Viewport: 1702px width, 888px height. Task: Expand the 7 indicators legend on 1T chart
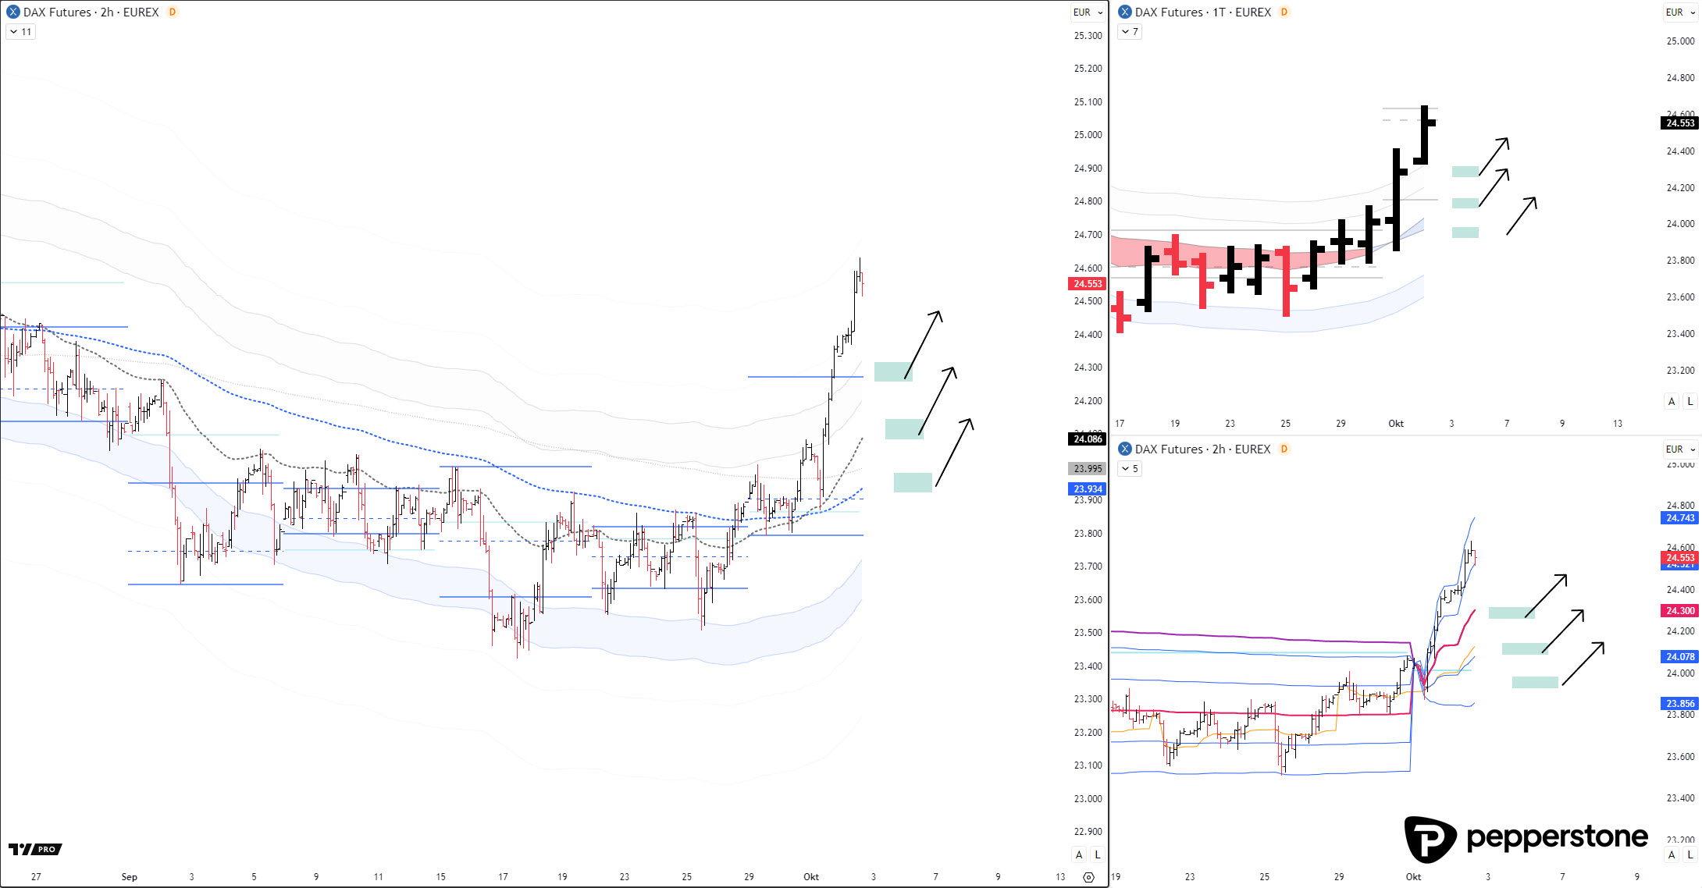tap(1130, 32)
